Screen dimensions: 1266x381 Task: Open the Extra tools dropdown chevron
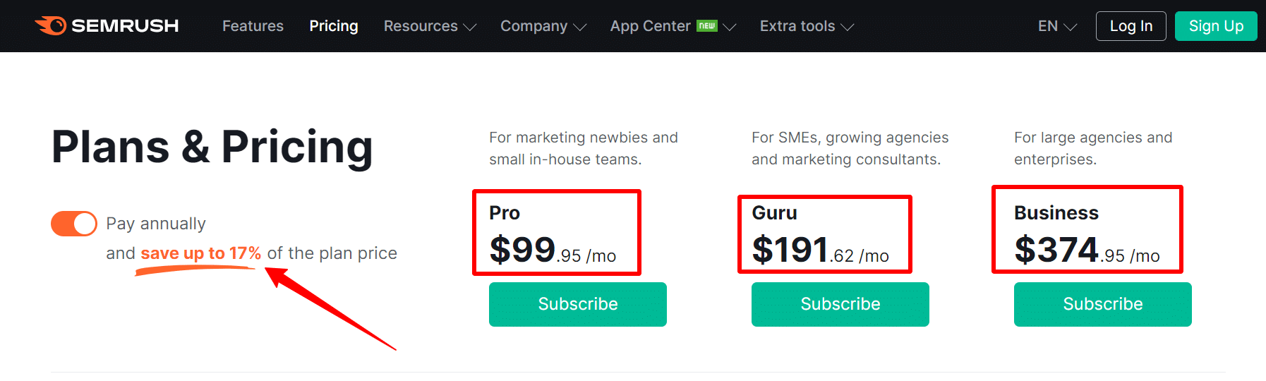pyautogui.click(x=848, y=28)
